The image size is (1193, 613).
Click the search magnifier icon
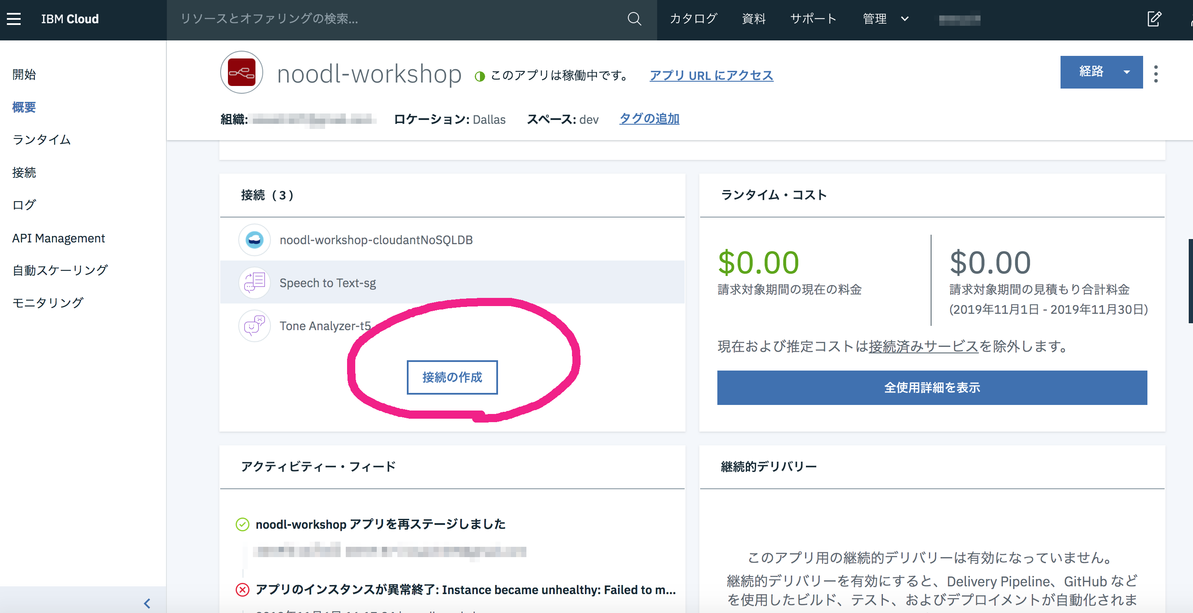(x=634, y=19)
